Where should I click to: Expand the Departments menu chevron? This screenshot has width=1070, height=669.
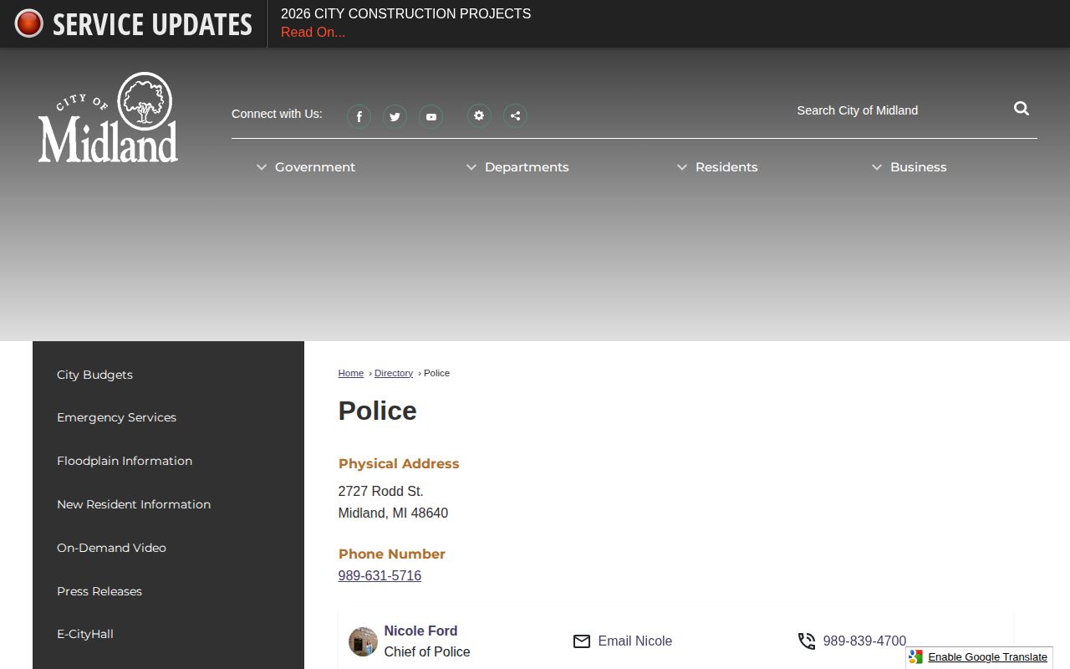pos(471,167)
